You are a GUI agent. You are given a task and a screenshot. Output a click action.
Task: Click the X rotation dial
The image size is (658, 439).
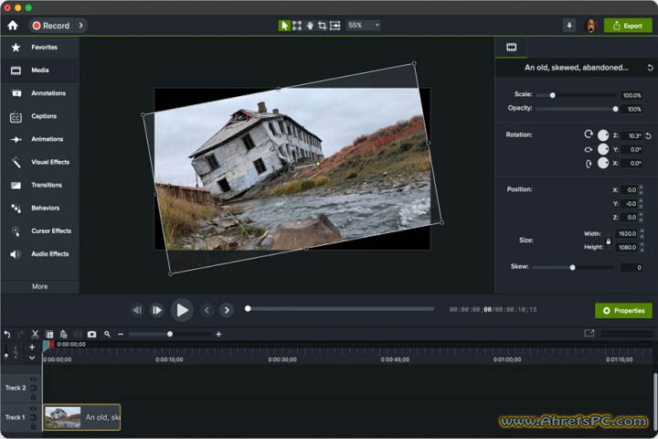[x=603, y=163]
